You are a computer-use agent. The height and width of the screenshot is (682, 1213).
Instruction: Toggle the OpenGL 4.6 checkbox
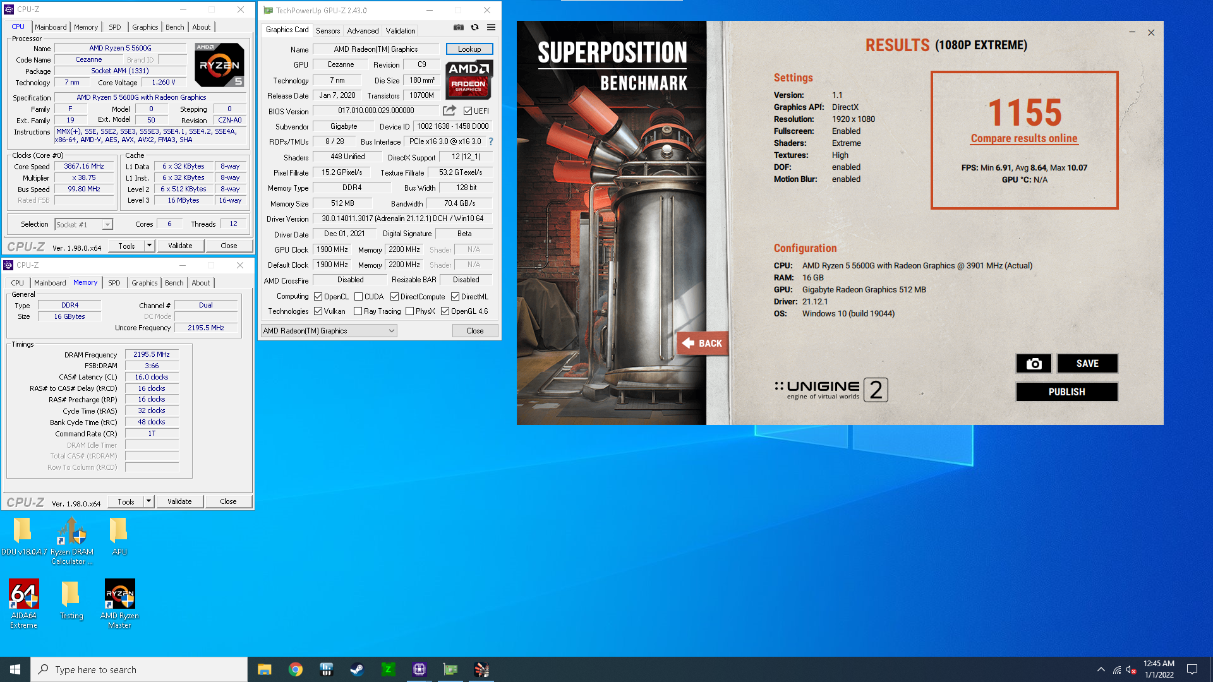point(445,311)
